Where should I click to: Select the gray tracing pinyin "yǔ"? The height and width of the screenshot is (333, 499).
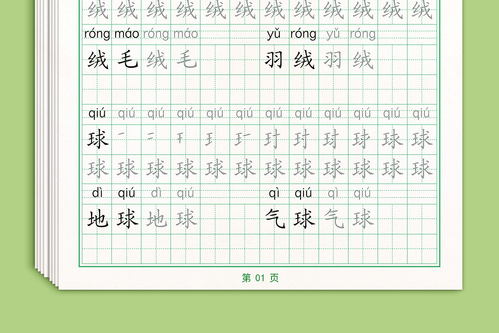333,35
